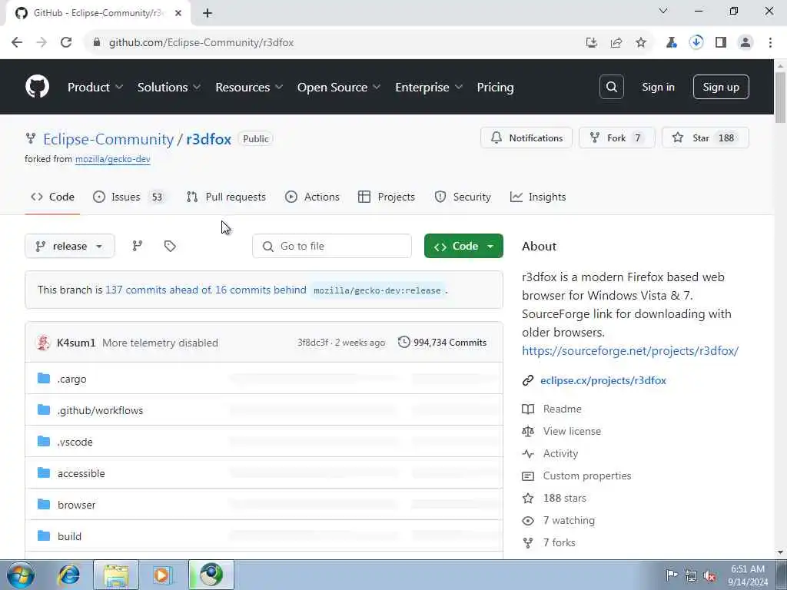The image size is (787, 590).
Task: Click the K4sum1 avatar image
Action: 44,343
